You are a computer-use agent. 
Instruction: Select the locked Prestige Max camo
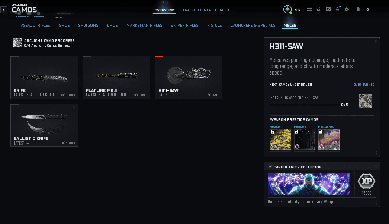pos(329,139)
